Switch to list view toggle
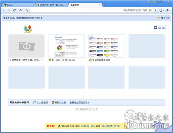Screen dimensions: 173x133 (x=159, y=27)
